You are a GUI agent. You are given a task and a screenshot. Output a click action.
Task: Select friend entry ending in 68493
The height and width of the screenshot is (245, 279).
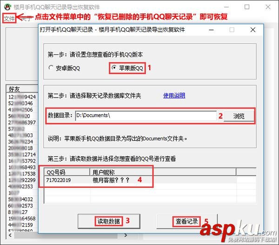[x=22, y=167]
